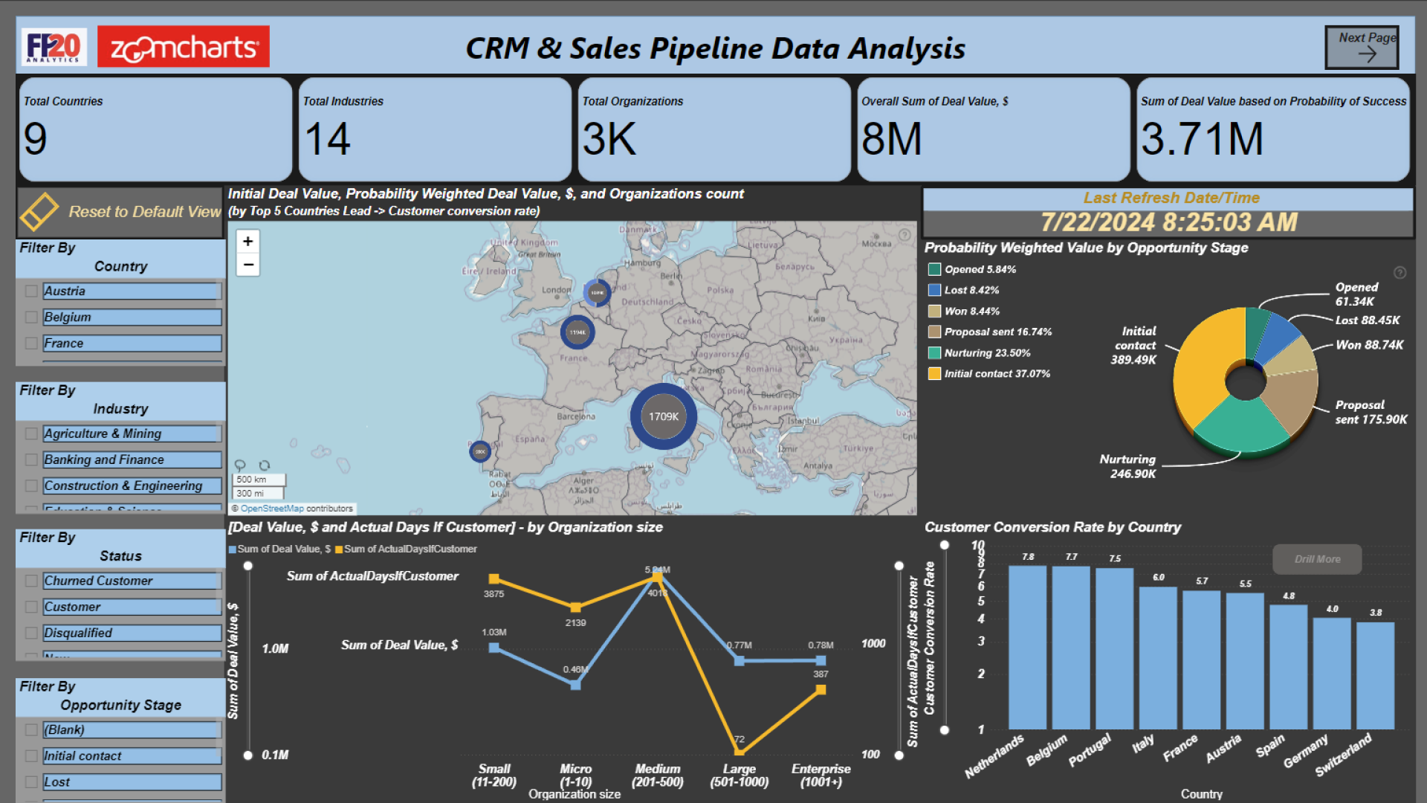This screenshot has height=803, width=1427.
Task: Click the Medium (201-500) deal value data point
Action: tap(658, 573)
